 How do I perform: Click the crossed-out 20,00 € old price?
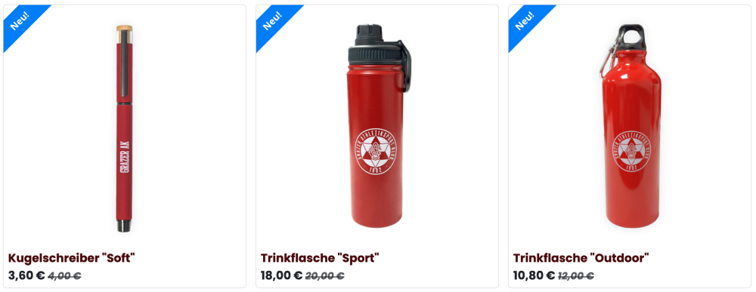[x=324, y=276]
